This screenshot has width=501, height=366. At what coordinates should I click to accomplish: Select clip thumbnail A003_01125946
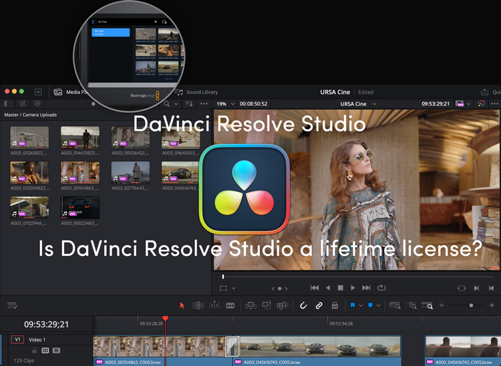click(29, 207)
